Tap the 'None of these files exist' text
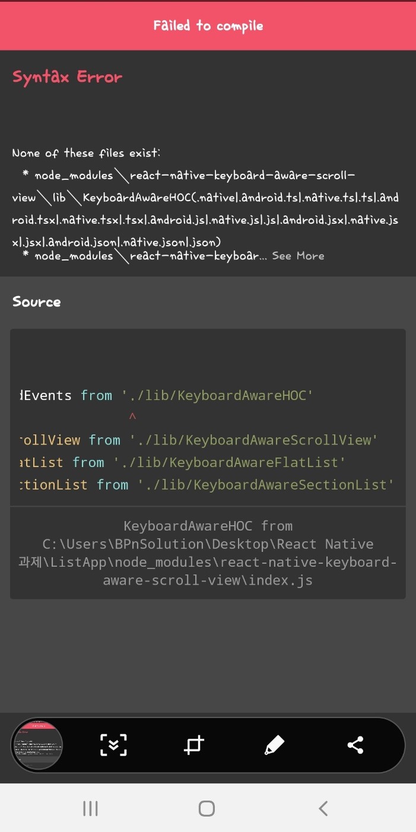 [x=86, y=153]
